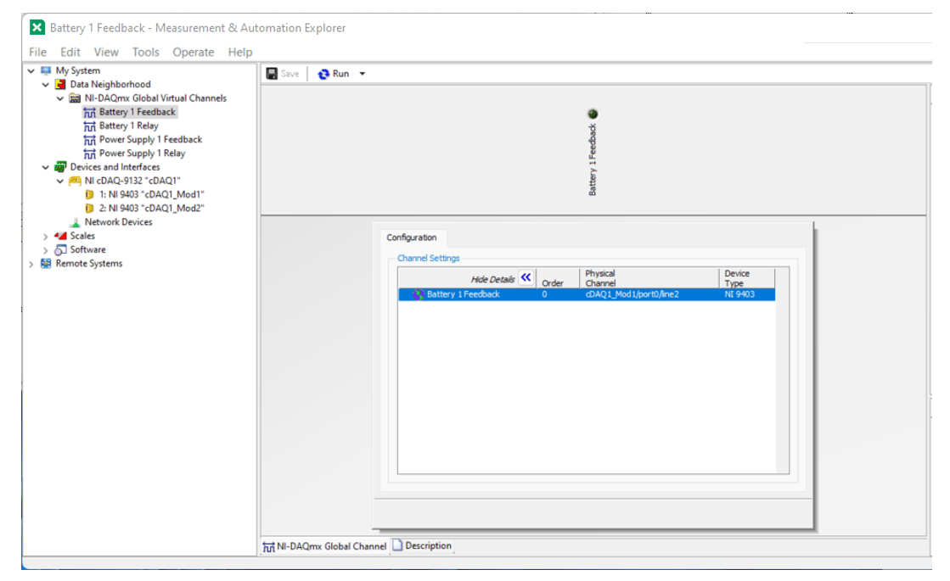Click the Battery 1 Relay channel icon
Image resolution: width=950 pixels, height=581 pixels.
coord(90,126)
